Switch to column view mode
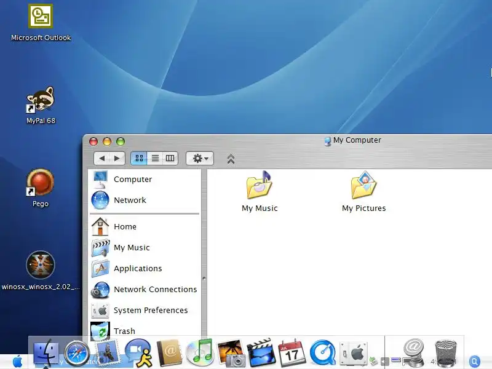This screenshot has height=369, width=492. pos(170,158)
